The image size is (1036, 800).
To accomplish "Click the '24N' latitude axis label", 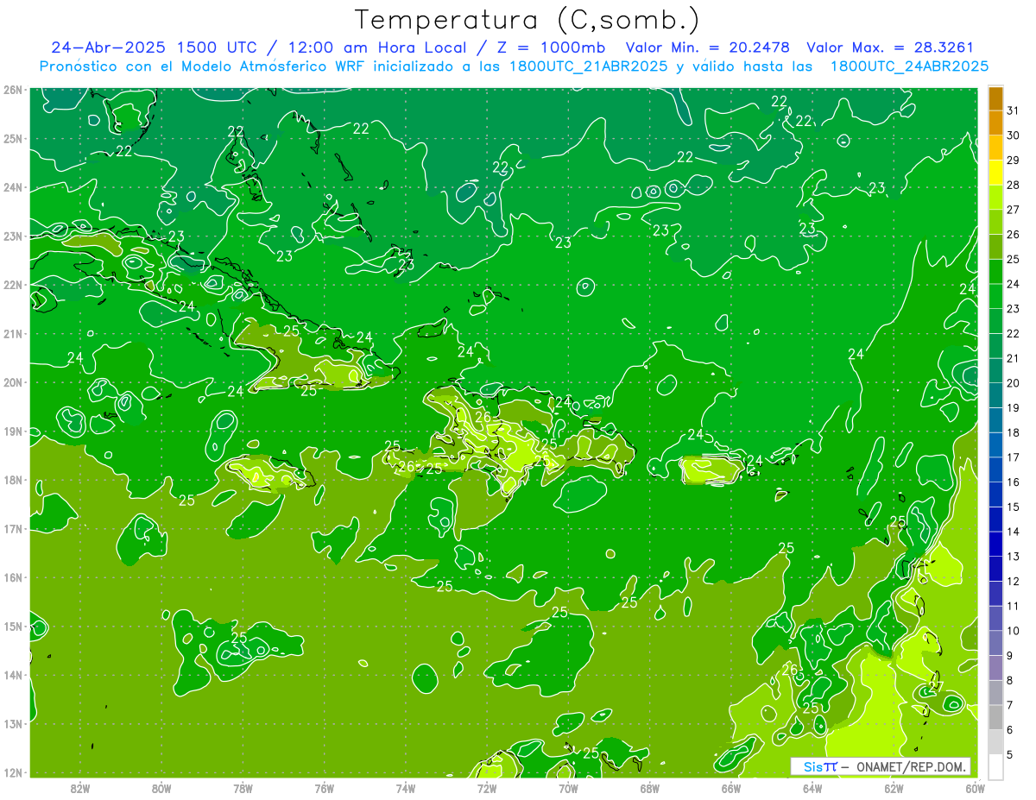I will pos(13,187).
